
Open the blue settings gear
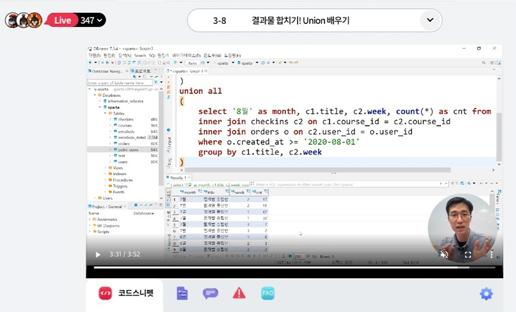(x=486, y=293)
